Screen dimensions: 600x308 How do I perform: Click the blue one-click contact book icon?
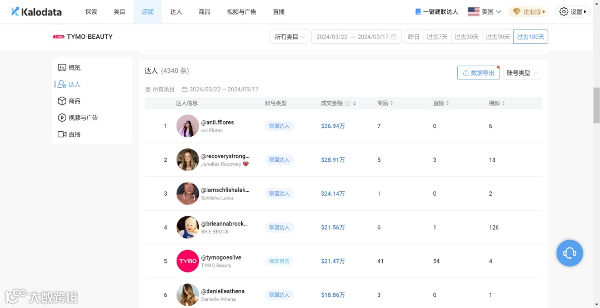tap(418, 12)
